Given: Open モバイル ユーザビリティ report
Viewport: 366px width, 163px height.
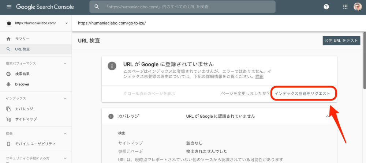Looking at the screenshot, I should 36,144.
